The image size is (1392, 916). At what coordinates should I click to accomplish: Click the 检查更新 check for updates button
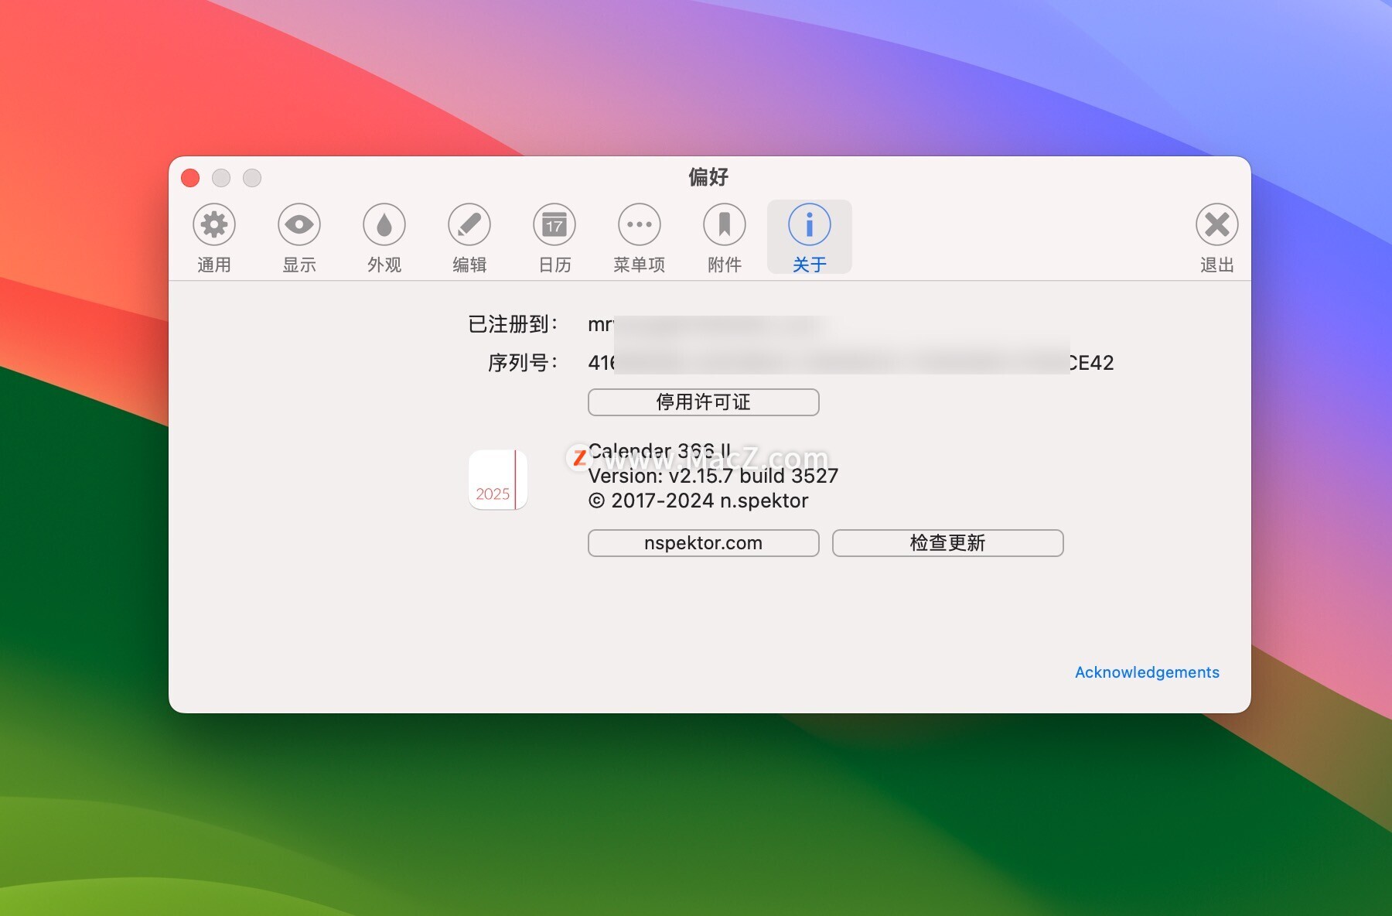tap(948, 543)
